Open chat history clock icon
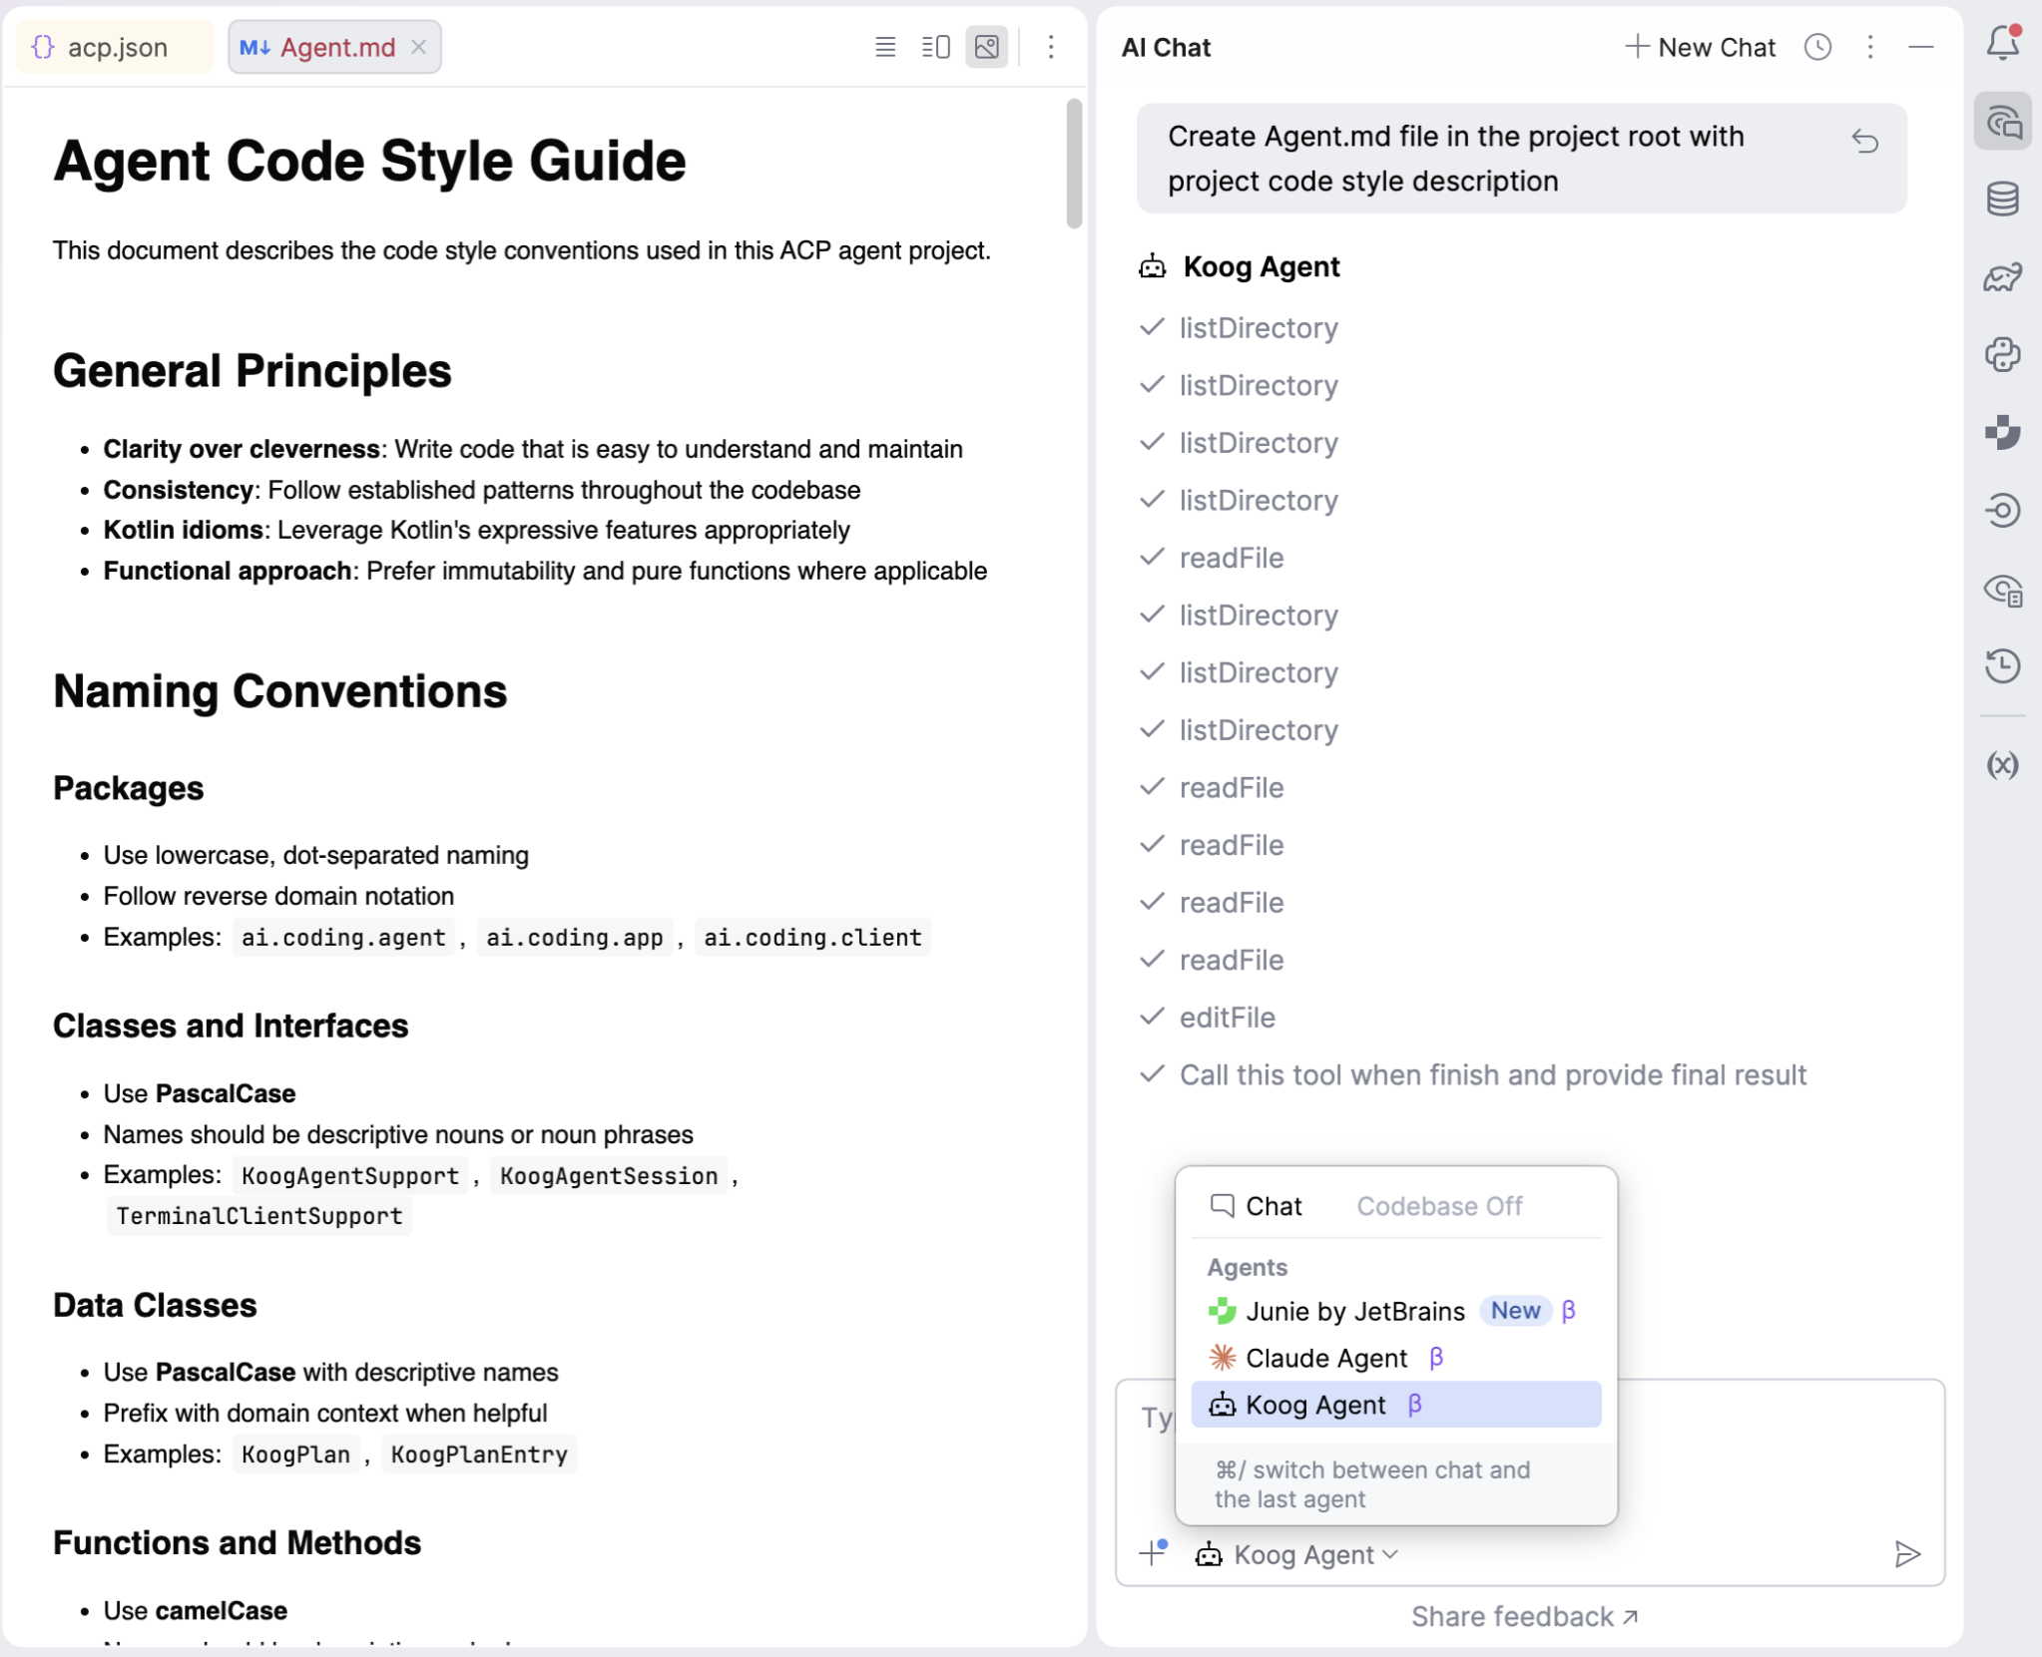The height and width of the screenshot is (1657, 2042). coord(1817,47)
